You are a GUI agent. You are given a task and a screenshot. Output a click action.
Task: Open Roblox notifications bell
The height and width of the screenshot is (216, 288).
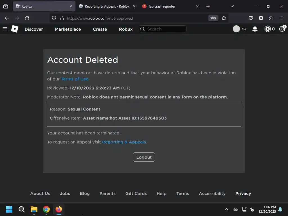255,29
